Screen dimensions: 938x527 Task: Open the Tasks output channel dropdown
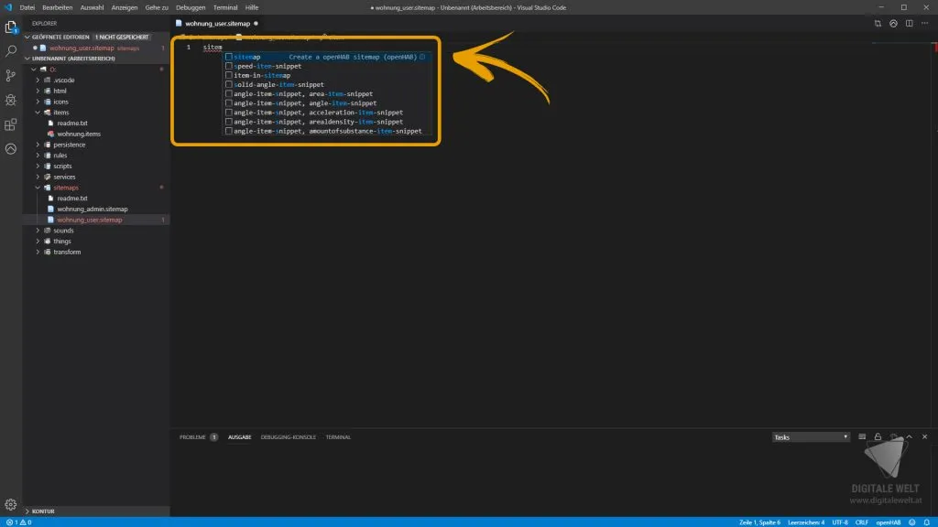point(811,436)
